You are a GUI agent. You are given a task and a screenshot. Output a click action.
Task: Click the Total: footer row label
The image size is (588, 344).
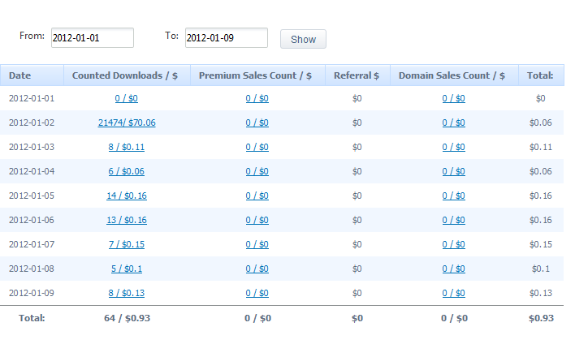click(32, 318)
